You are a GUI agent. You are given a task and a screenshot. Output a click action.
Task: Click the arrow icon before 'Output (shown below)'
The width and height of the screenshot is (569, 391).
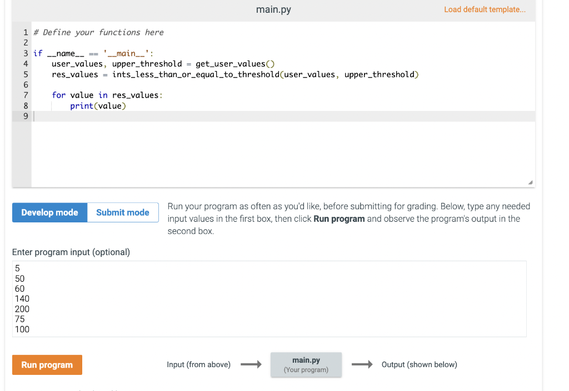pos(362,364)
